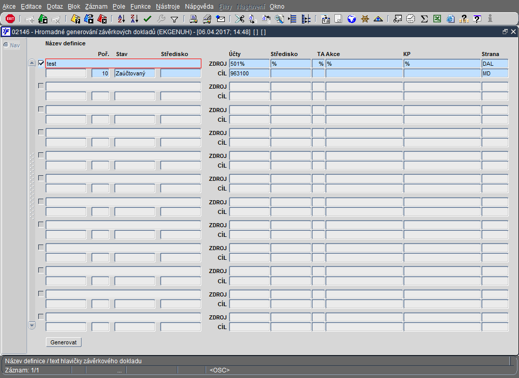
Task: Click the record scrollbar up arrow
Action: pyautogui.click(x=32, y=63)
